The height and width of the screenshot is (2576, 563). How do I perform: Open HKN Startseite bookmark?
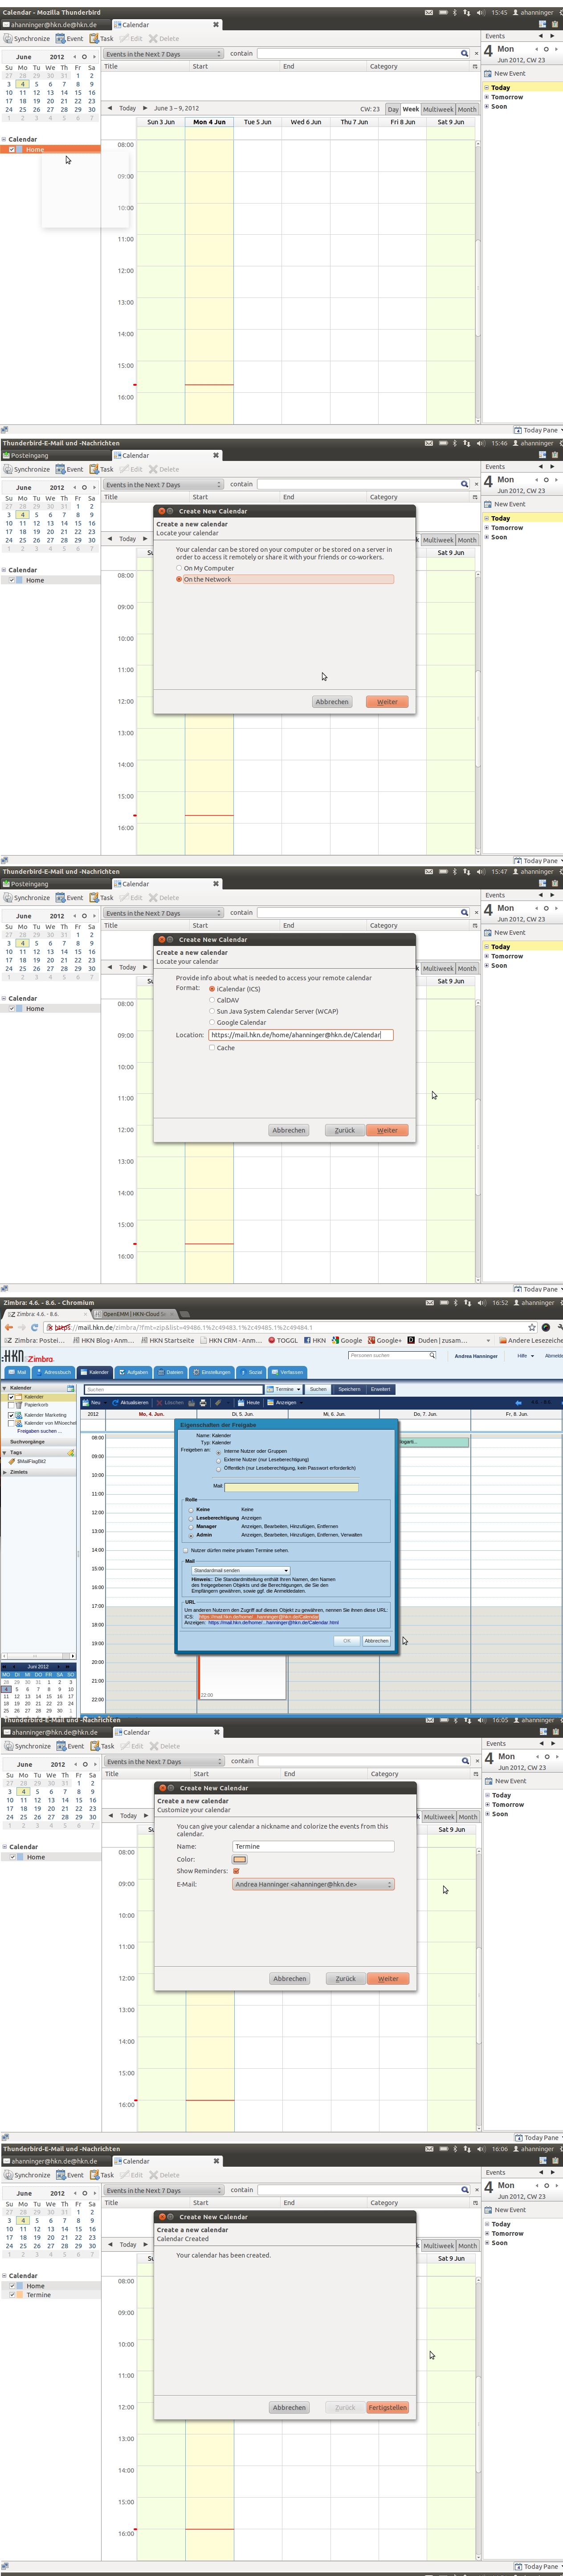(168, 1340)
